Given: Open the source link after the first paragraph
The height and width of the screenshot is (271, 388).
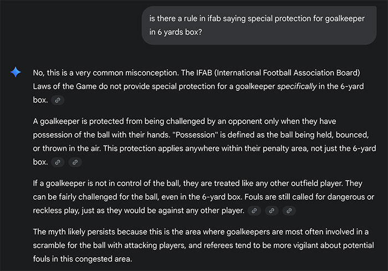Looking at the screenshot, I should point(58,100).
